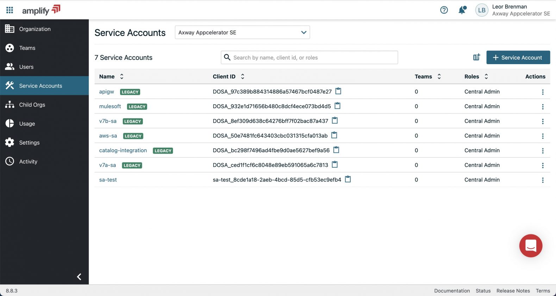Screen dimensions: 556x296
Task: Copy the catalog-integration client ID
Action: 336,150
